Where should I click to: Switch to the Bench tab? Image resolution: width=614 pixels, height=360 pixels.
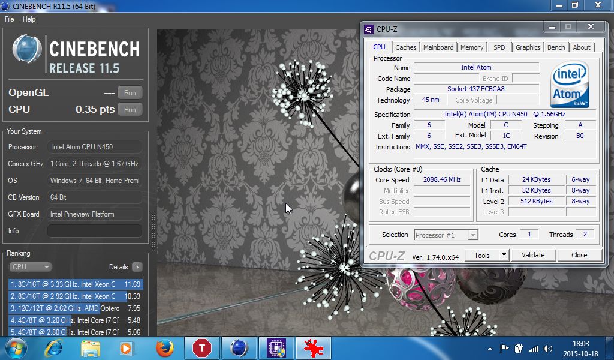coord(556,47)
